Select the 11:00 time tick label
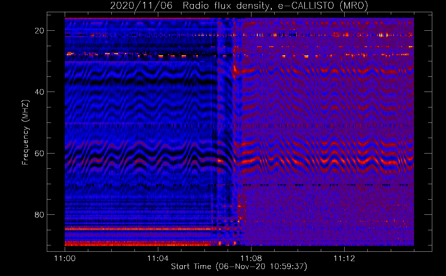Screen dimensions: 446x276 tap(65, 259)
